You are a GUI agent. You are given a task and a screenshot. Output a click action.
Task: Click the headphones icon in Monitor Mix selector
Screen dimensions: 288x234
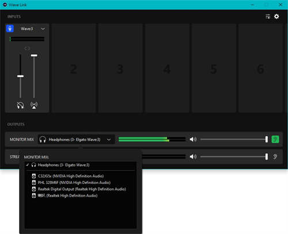43,139
